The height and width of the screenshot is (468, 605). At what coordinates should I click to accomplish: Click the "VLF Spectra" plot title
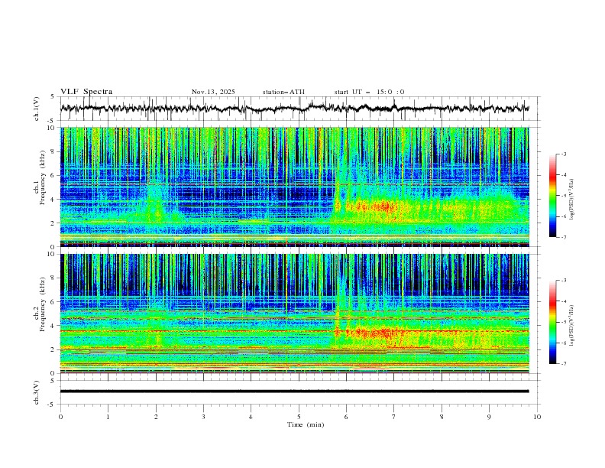point(86,92)
